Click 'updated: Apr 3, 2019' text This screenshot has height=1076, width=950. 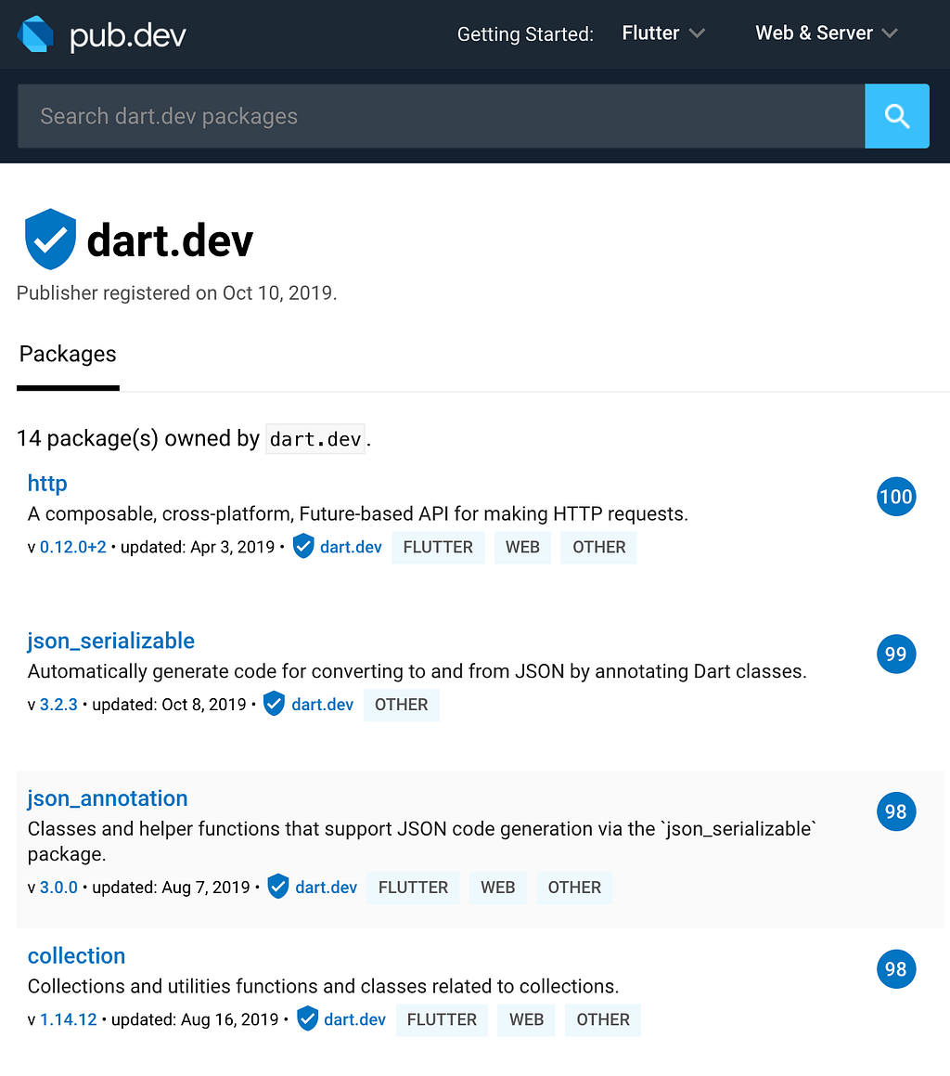[x=198, y=547]
